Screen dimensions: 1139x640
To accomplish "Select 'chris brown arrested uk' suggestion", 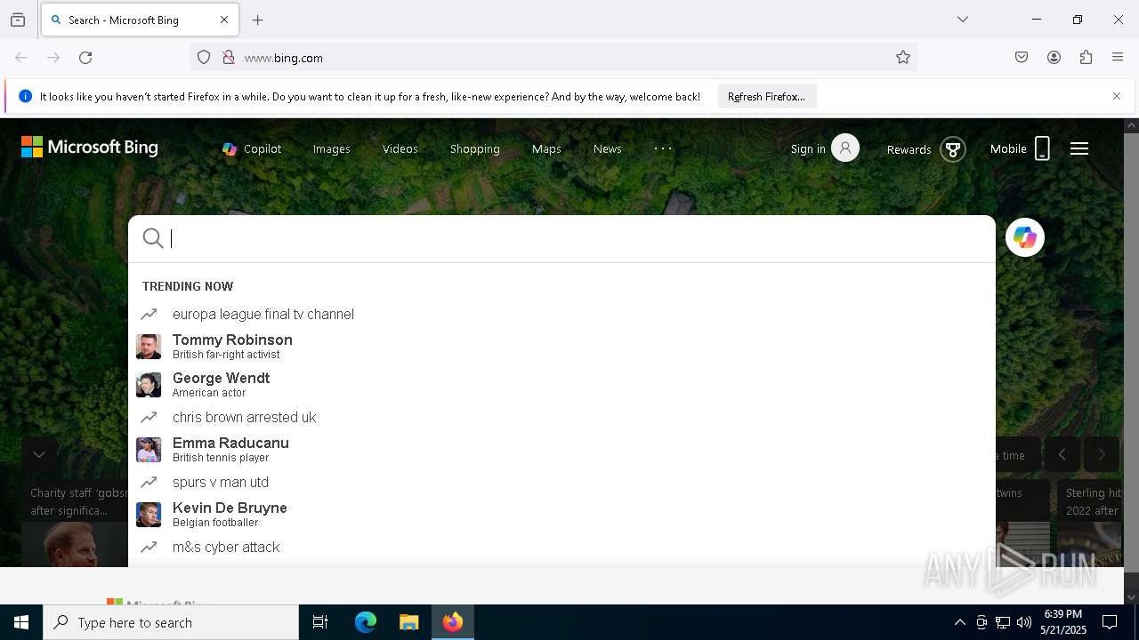I will [x=561, y=417].
